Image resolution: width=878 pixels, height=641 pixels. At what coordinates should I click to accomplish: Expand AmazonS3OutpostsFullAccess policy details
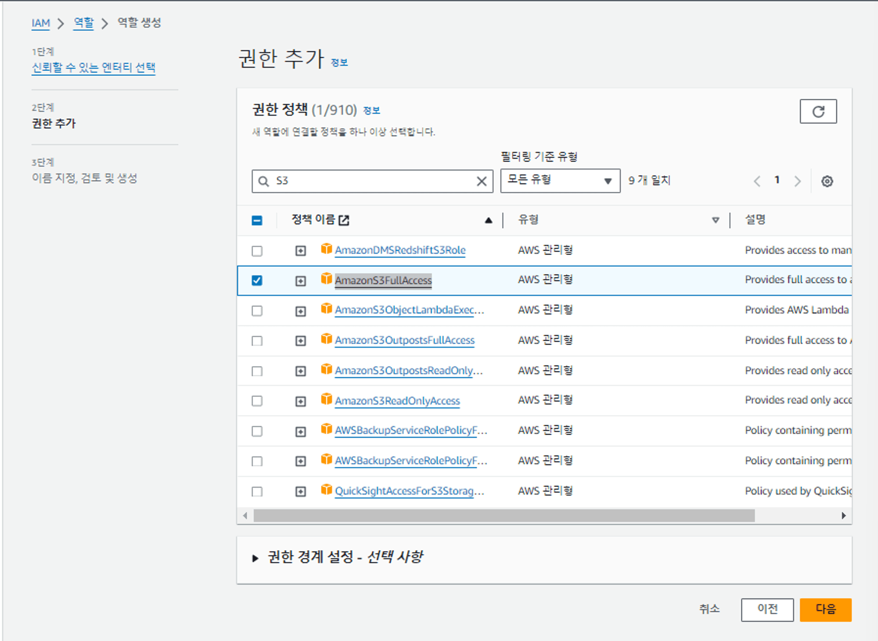tap(300, 341)
